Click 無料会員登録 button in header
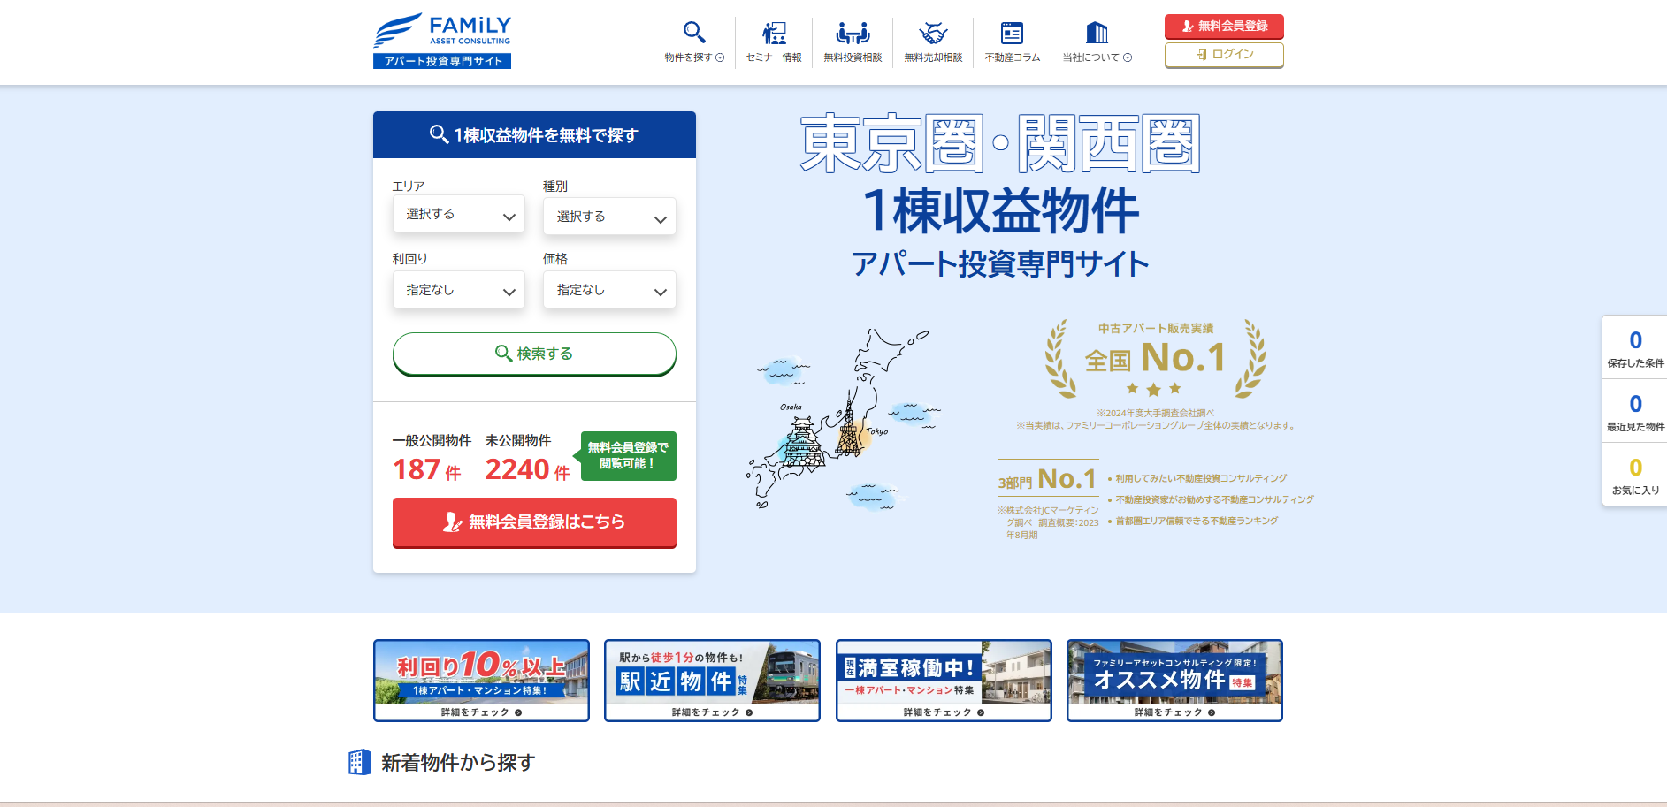Screen dimensions: 1667x807 (x=1224, y=27)
